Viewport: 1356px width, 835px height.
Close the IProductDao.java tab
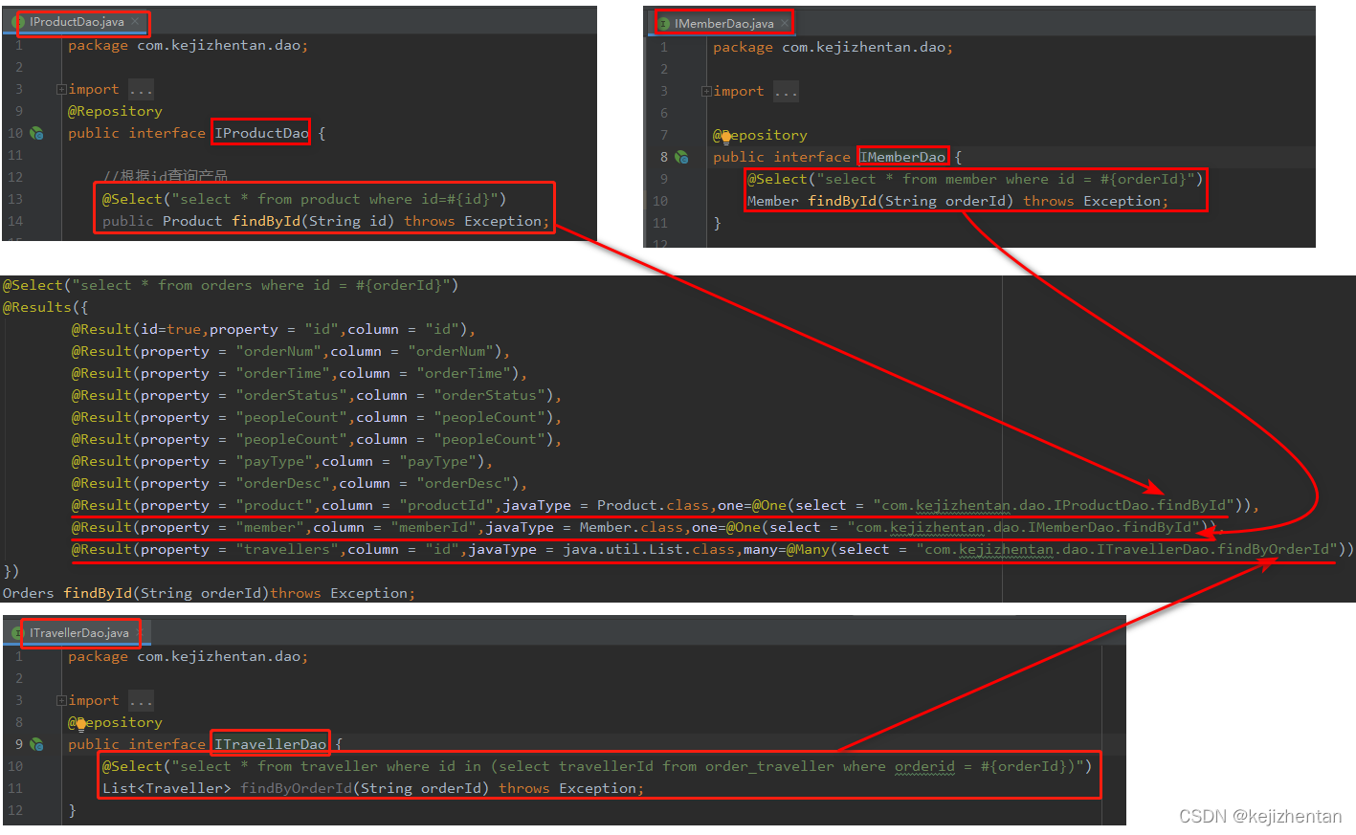coord(135,21)
